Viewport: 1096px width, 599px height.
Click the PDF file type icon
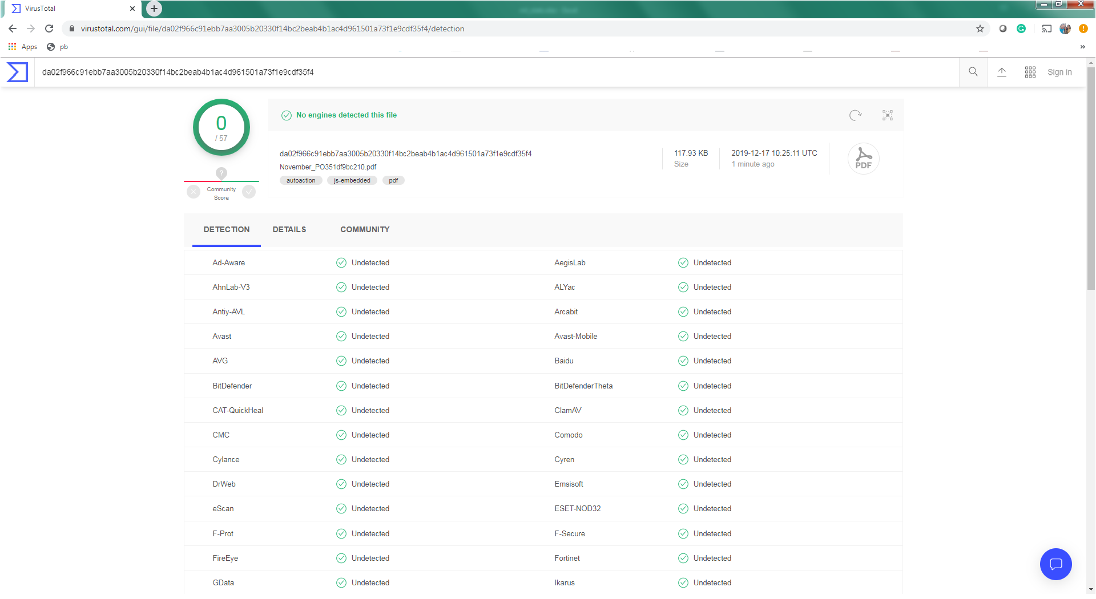click(x=863, y=159)
